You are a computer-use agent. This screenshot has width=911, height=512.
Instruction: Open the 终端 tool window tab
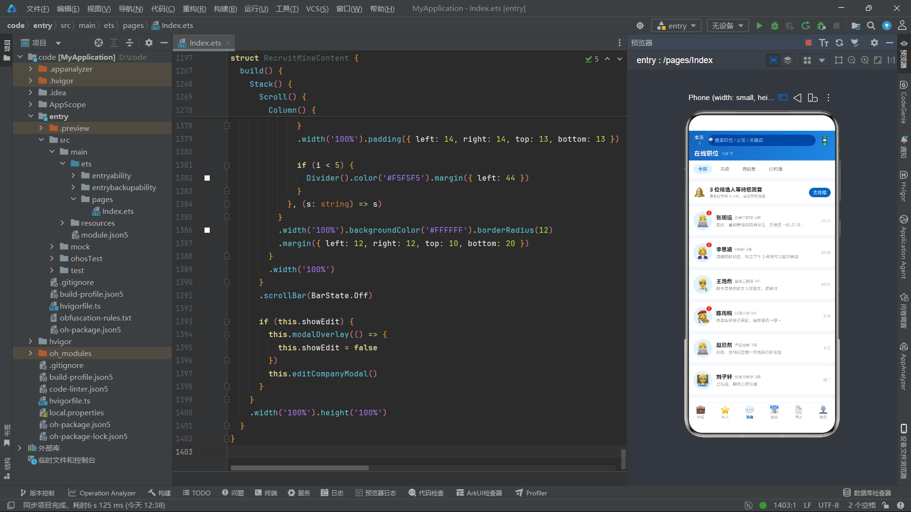tap(266, 493)
